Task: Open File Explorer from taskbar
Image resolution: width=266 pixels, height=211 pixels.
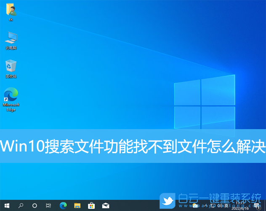Action: tap(77, 206)
